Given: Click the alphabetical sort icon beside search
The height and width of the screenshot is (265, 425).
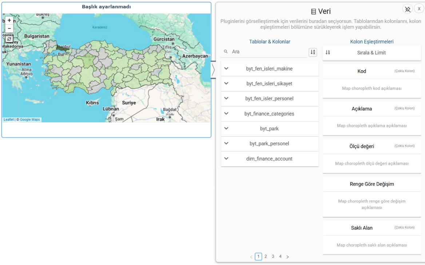Looking at the screenshot, I should point(313,52).
